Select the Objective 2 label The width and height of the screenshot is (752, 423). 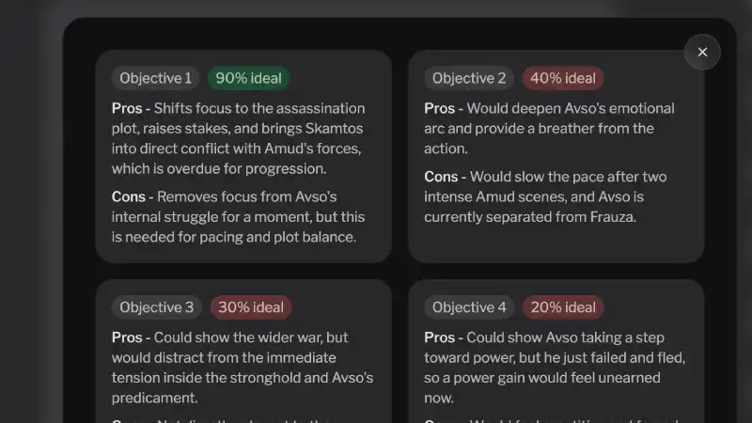coord(469,78)
